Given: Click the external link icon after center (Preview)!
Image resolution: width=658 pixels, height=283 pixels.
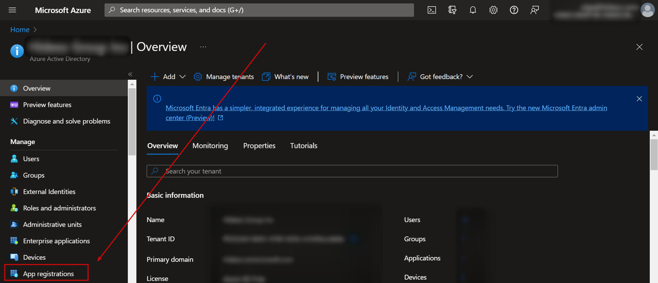Looking at the screenshot, I should coord(220,118).
